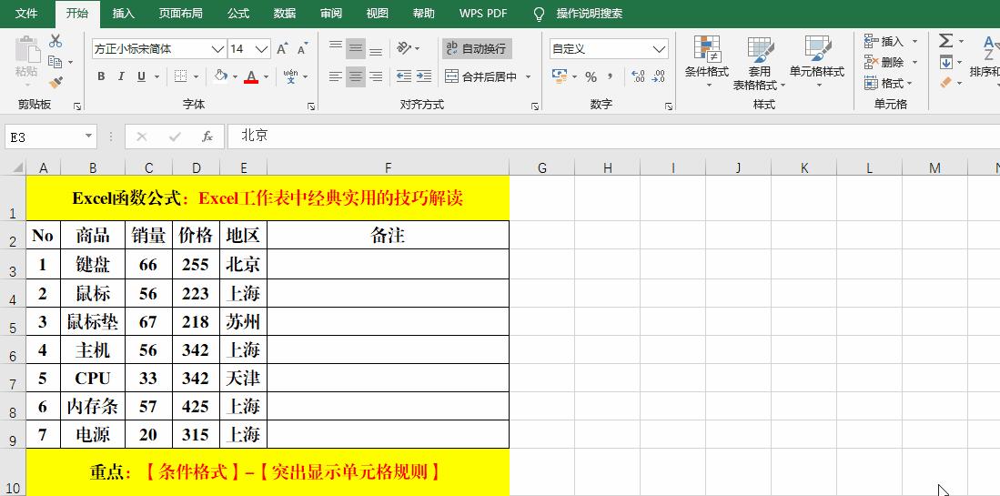Expand the Insert (插入) cells dropdown arrow
Image resolution: width=1000 pixels, height=496 pixels.
(x=914, y=42)
